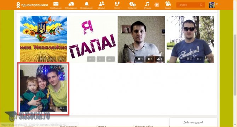Open the highlighted family photo
The width and height of the screenshot is (237, 127).
point(44,88)
